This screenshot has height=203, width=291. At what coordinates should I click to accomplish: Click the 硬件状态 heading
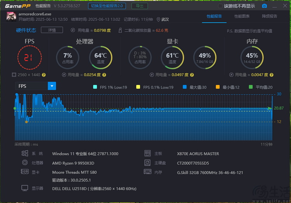tap(26, 30)
